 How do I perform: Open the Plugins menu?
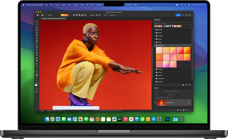point(99,5)
